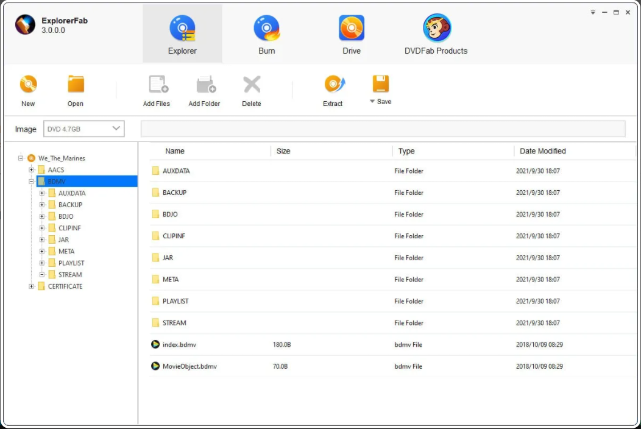The height and width of the screenshot is (429, 641).
Task: Switch to the Burn module
Action: (266, 34)
